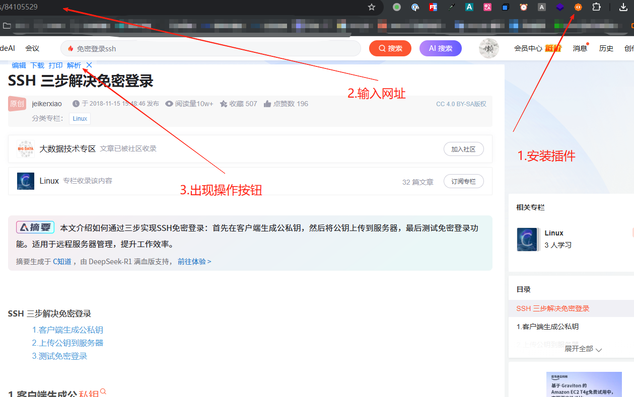Activate the eyedropper color picker extension

pos(451,7)
